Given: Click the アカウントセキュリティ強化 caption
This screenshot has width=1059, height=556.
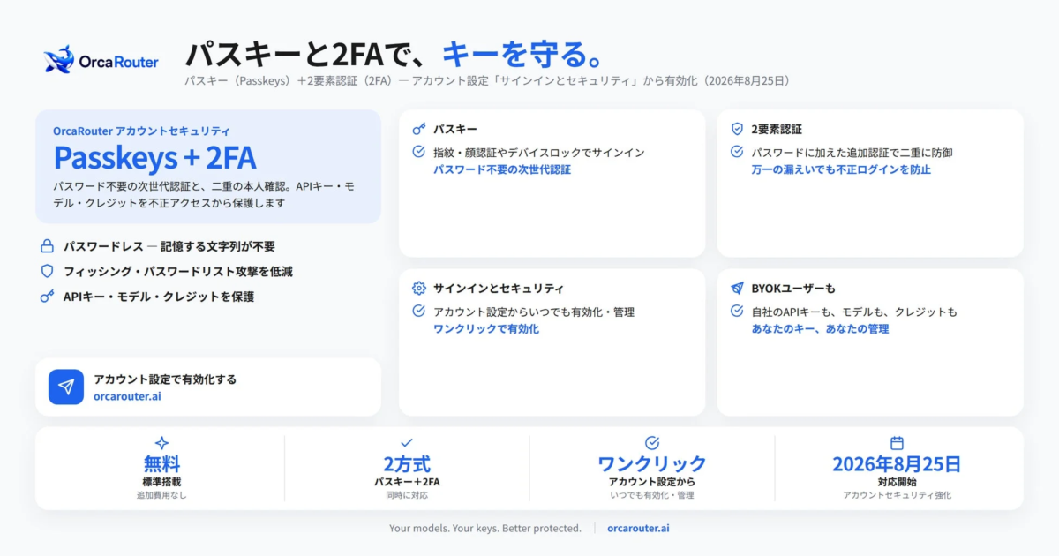Looking at the screenshot, I should pos(897,495).
